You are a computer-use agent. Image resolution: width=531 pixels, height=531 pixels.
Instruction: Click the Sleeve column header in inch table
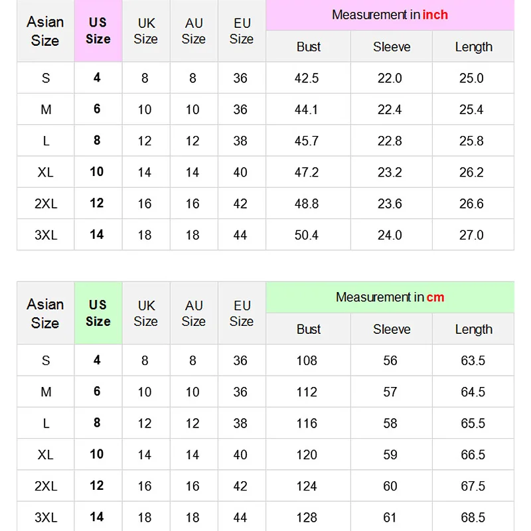pos(392,46)
